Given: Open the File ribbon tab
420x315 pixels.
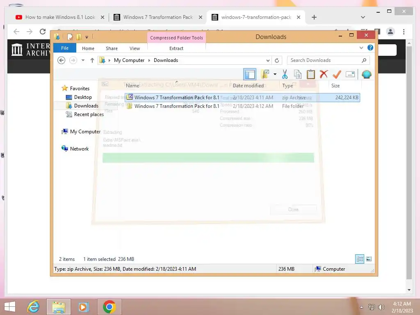Looking at the screenshot, I should [x=64, y=48].
